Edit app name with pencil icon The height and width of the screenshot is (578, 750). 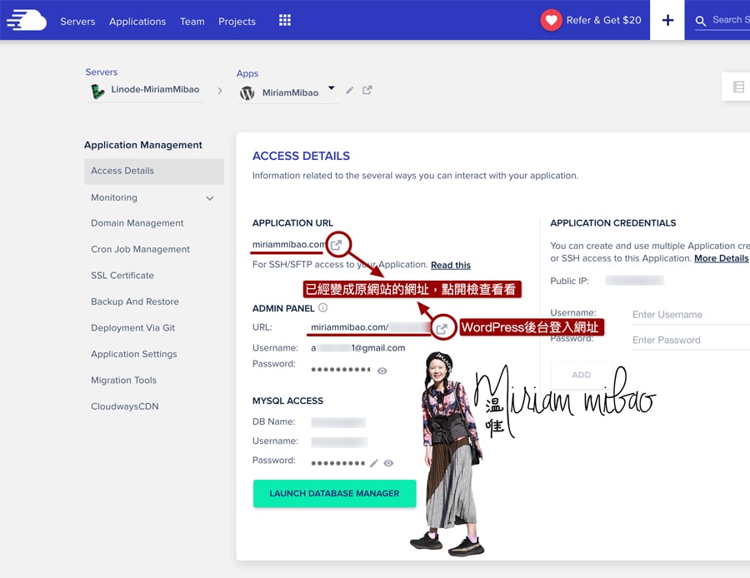[x=350, y=90]
